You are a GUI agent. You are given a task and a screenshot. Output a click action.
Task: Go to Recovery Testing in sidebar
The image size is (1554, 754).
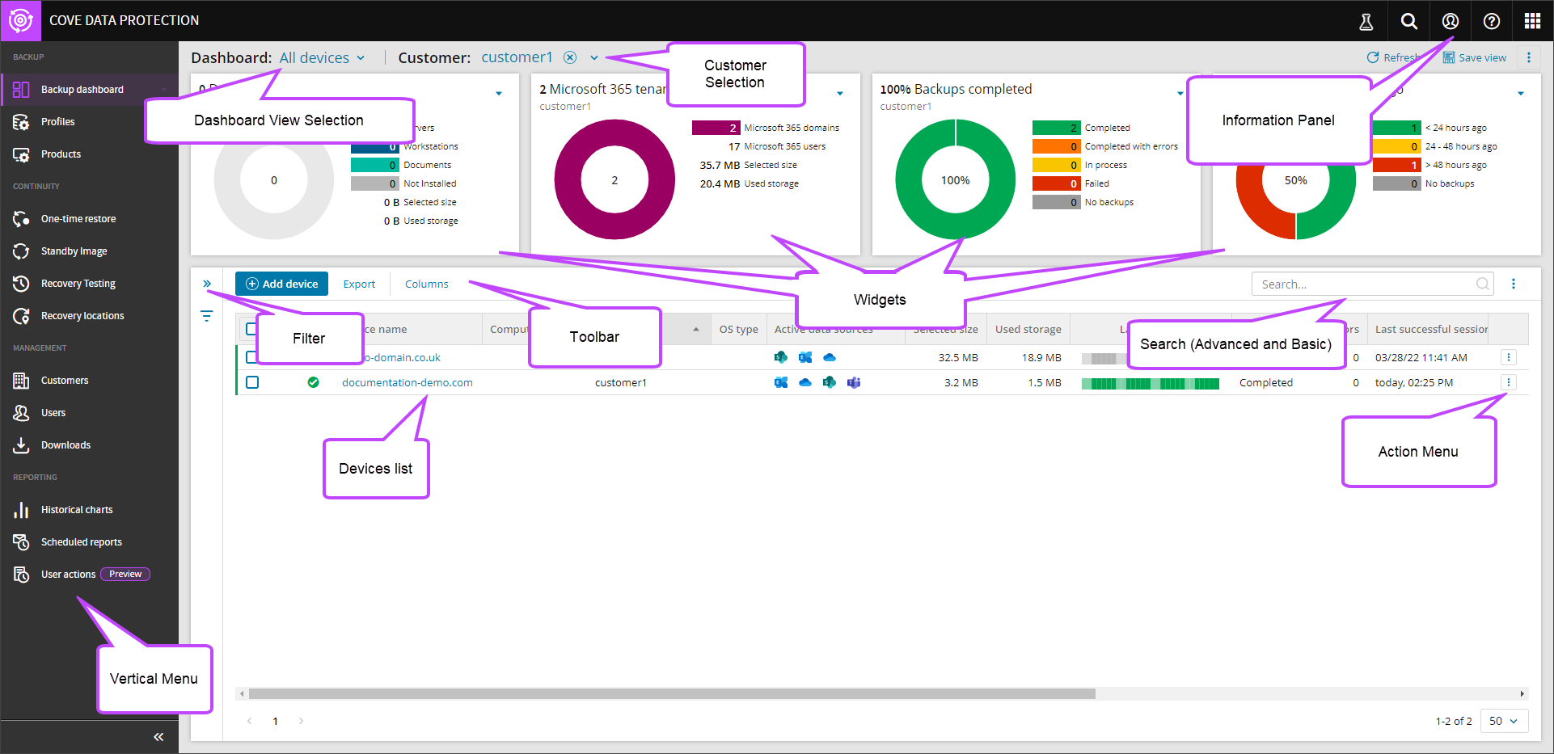coord(78,284)
